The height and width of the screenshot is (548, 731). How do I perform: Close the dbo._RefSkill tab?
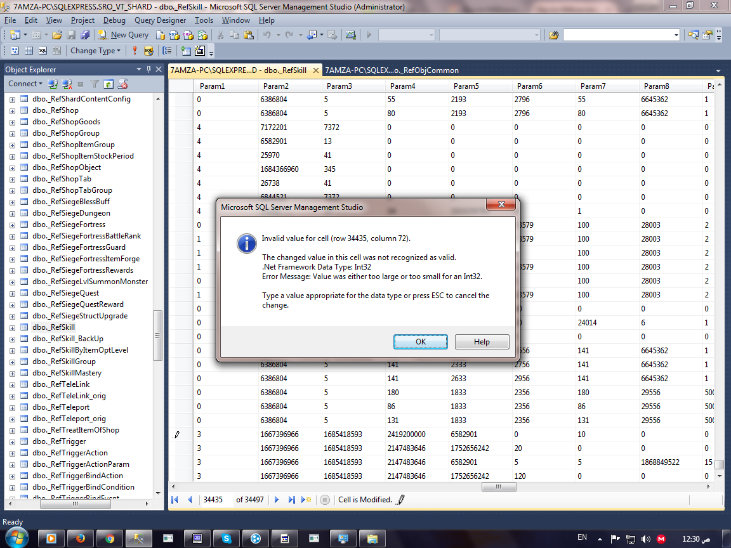315,70
